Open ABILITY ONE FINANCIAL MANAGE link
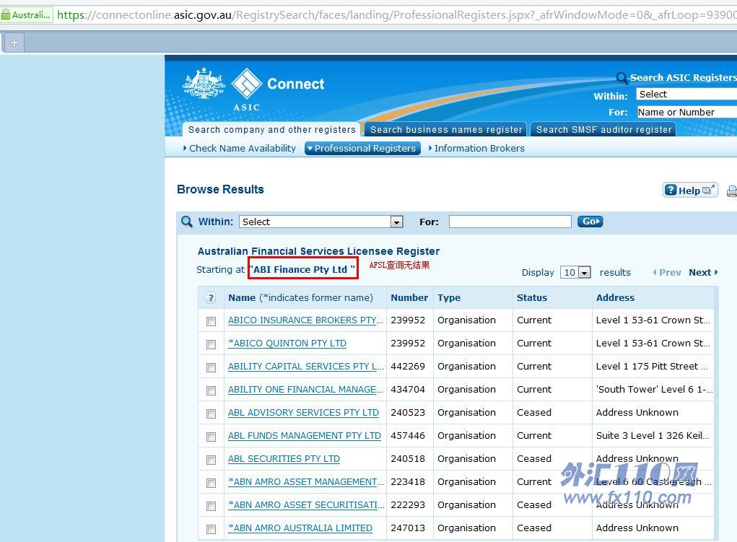Image resolution: width=737 pixels, height=542 pixels. pos(305,389)
